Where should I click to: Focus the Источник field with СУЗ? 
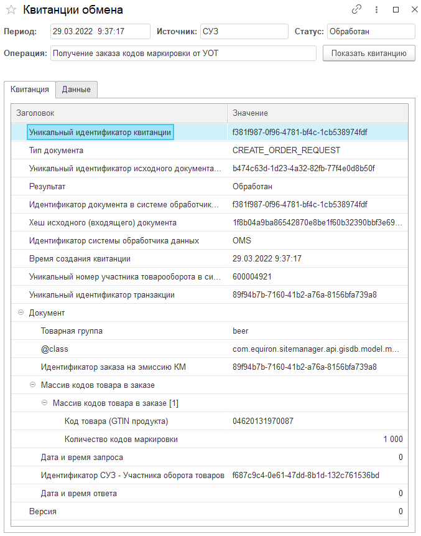[x=244, y=32]
